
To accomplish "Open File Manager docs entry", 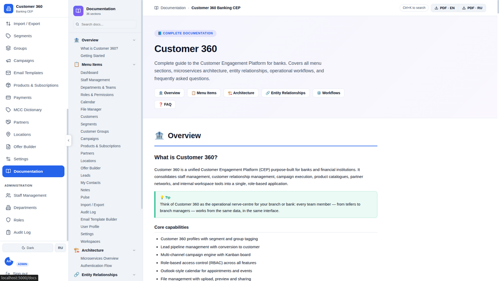I will tap(91, 109).
